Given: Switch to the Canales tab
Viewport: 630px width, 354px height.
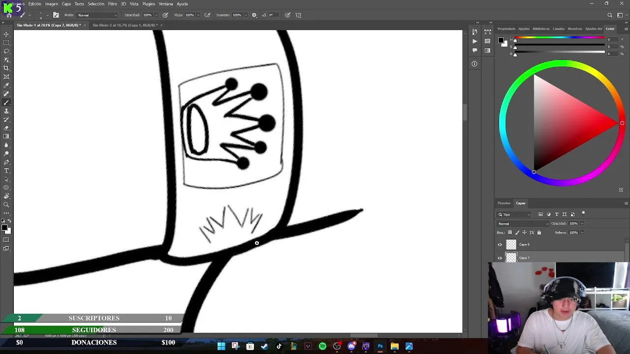Looking at the screenshot, I should click(559, 29).
